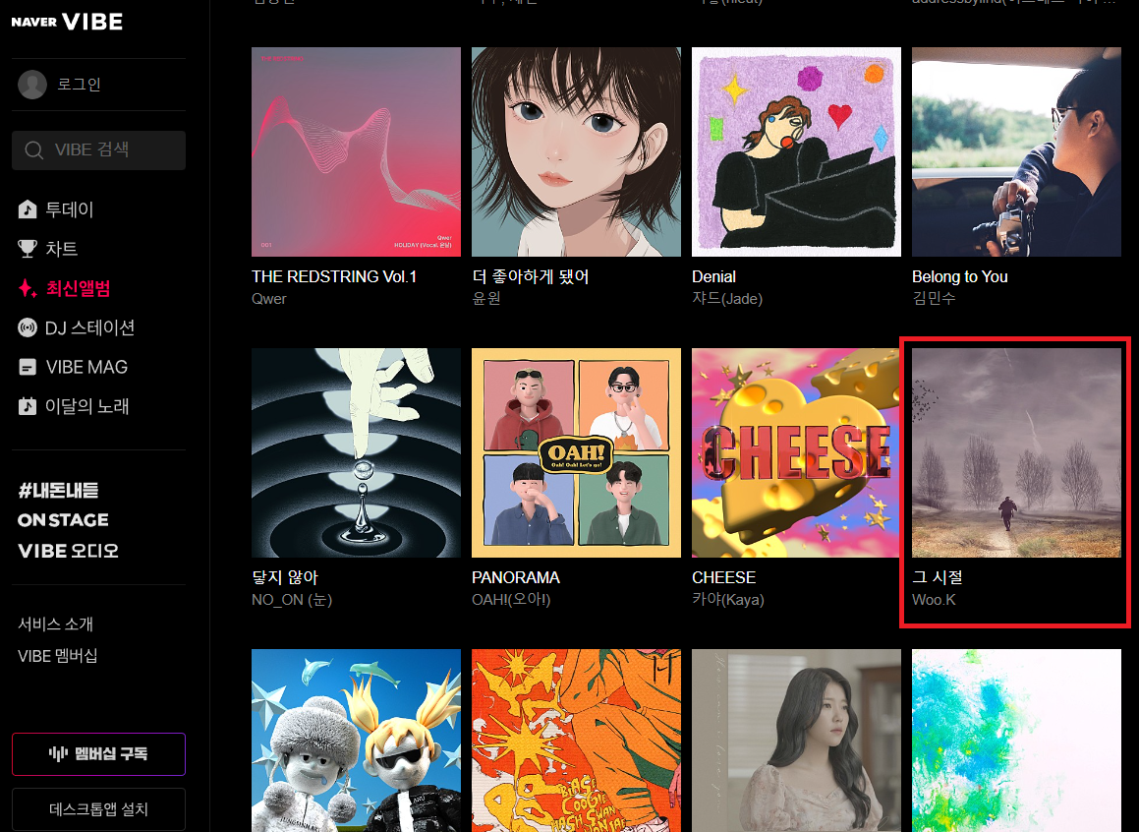Open artist 김민수's page

(934, 299)
